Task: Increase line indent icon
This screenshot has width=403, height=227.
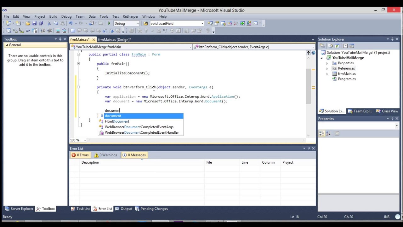Action: click(49, 31)
